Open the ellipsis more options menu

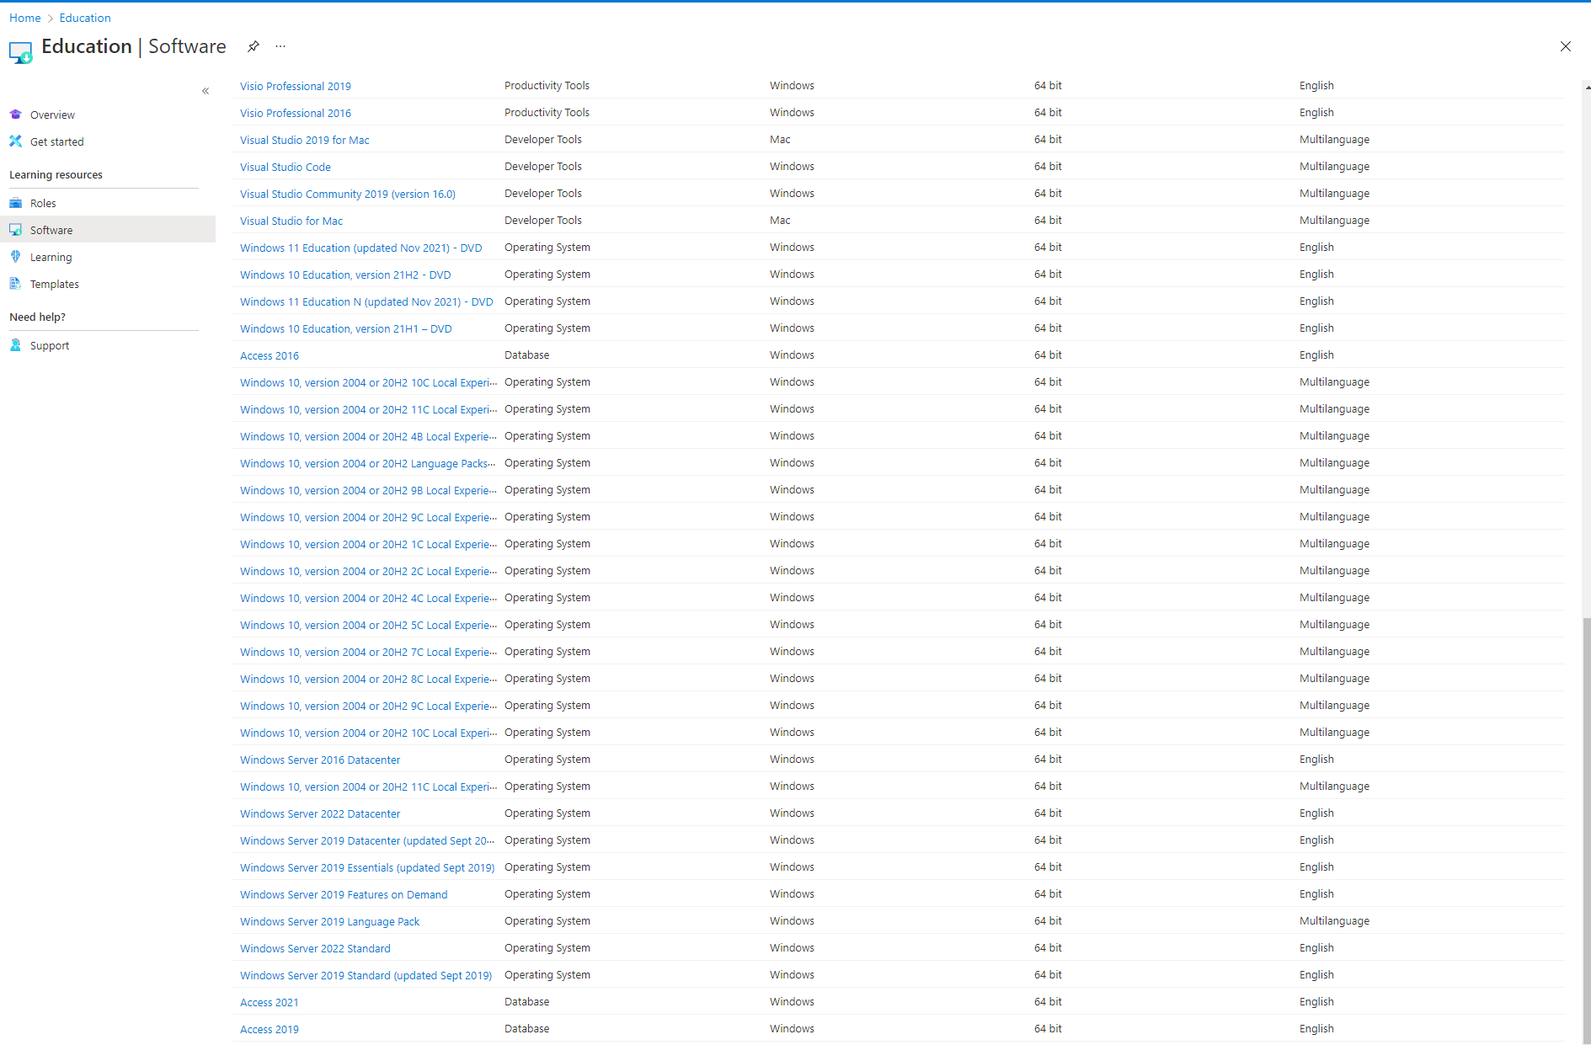point(280,46)
